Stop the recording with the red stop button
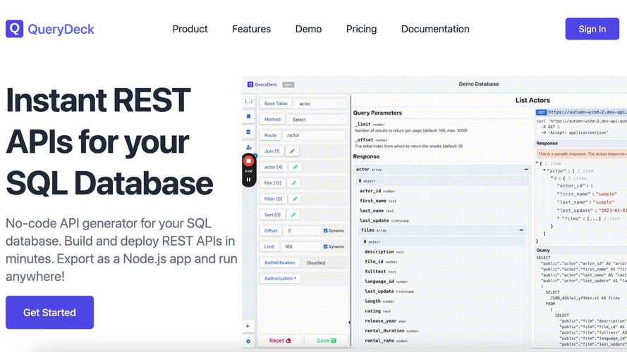 click(x=249, y=161)
